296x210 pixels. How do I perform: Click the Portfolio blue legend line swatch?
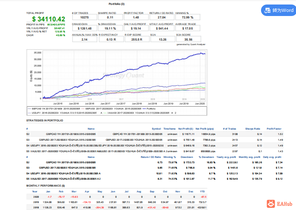[x=144, y=109]
